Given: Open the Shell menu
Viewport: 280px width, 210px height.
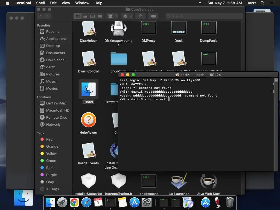Looking at the screenshot, I should tap(40, 3).
